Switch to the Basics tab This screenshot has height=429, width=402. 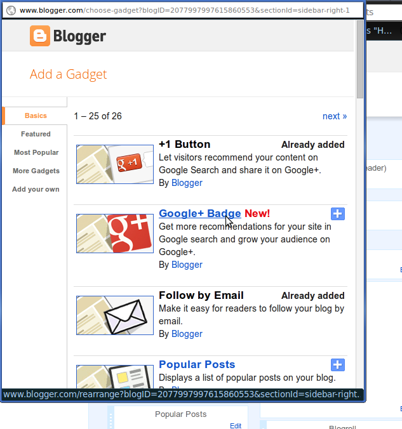coord(36,115)
